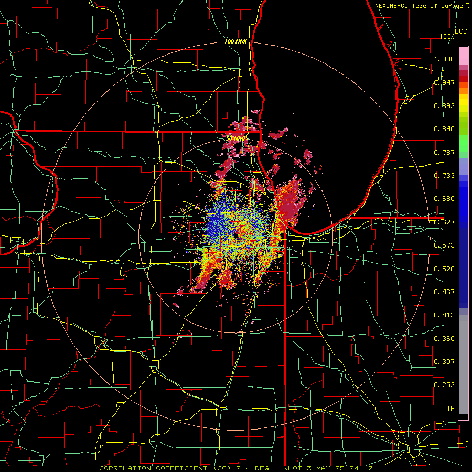Viewport: 472px width, 472px height.
Task: Click the 0.307 scale value
Action: click(x=444, y=361)
